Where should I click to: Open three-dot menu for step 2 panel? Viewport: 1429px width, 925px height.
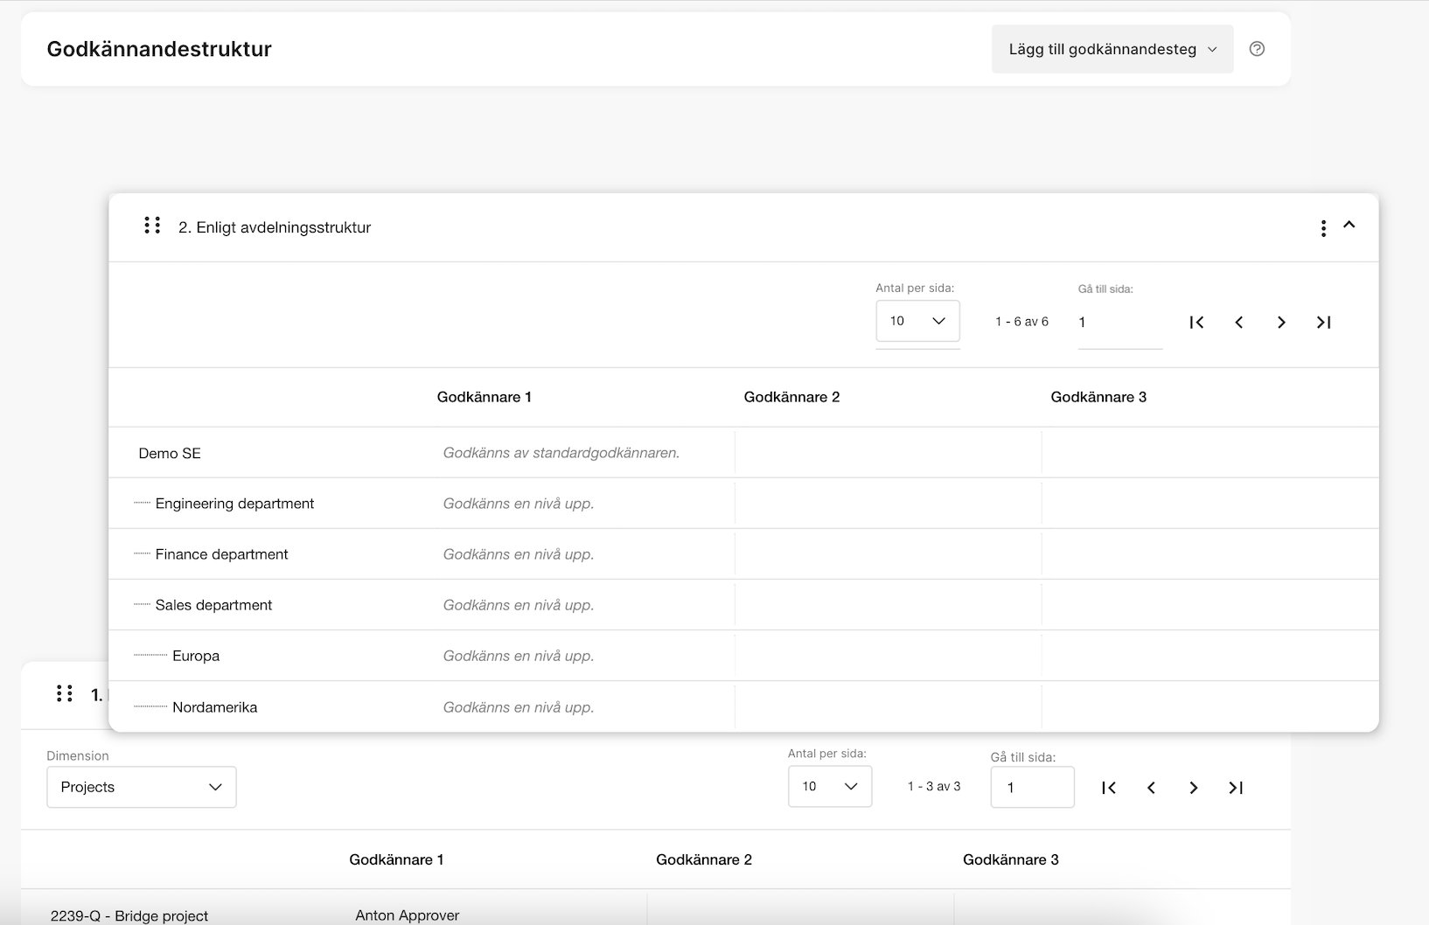tap(1323, 228)
